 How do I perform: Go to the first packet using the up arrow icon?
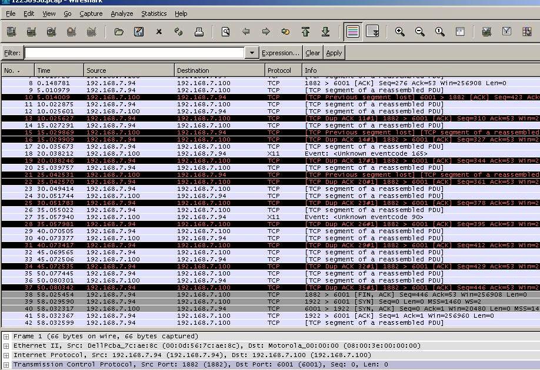305,32
